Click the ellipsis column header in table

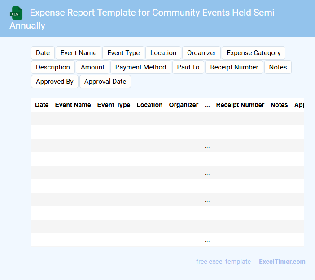coord(207,105)
